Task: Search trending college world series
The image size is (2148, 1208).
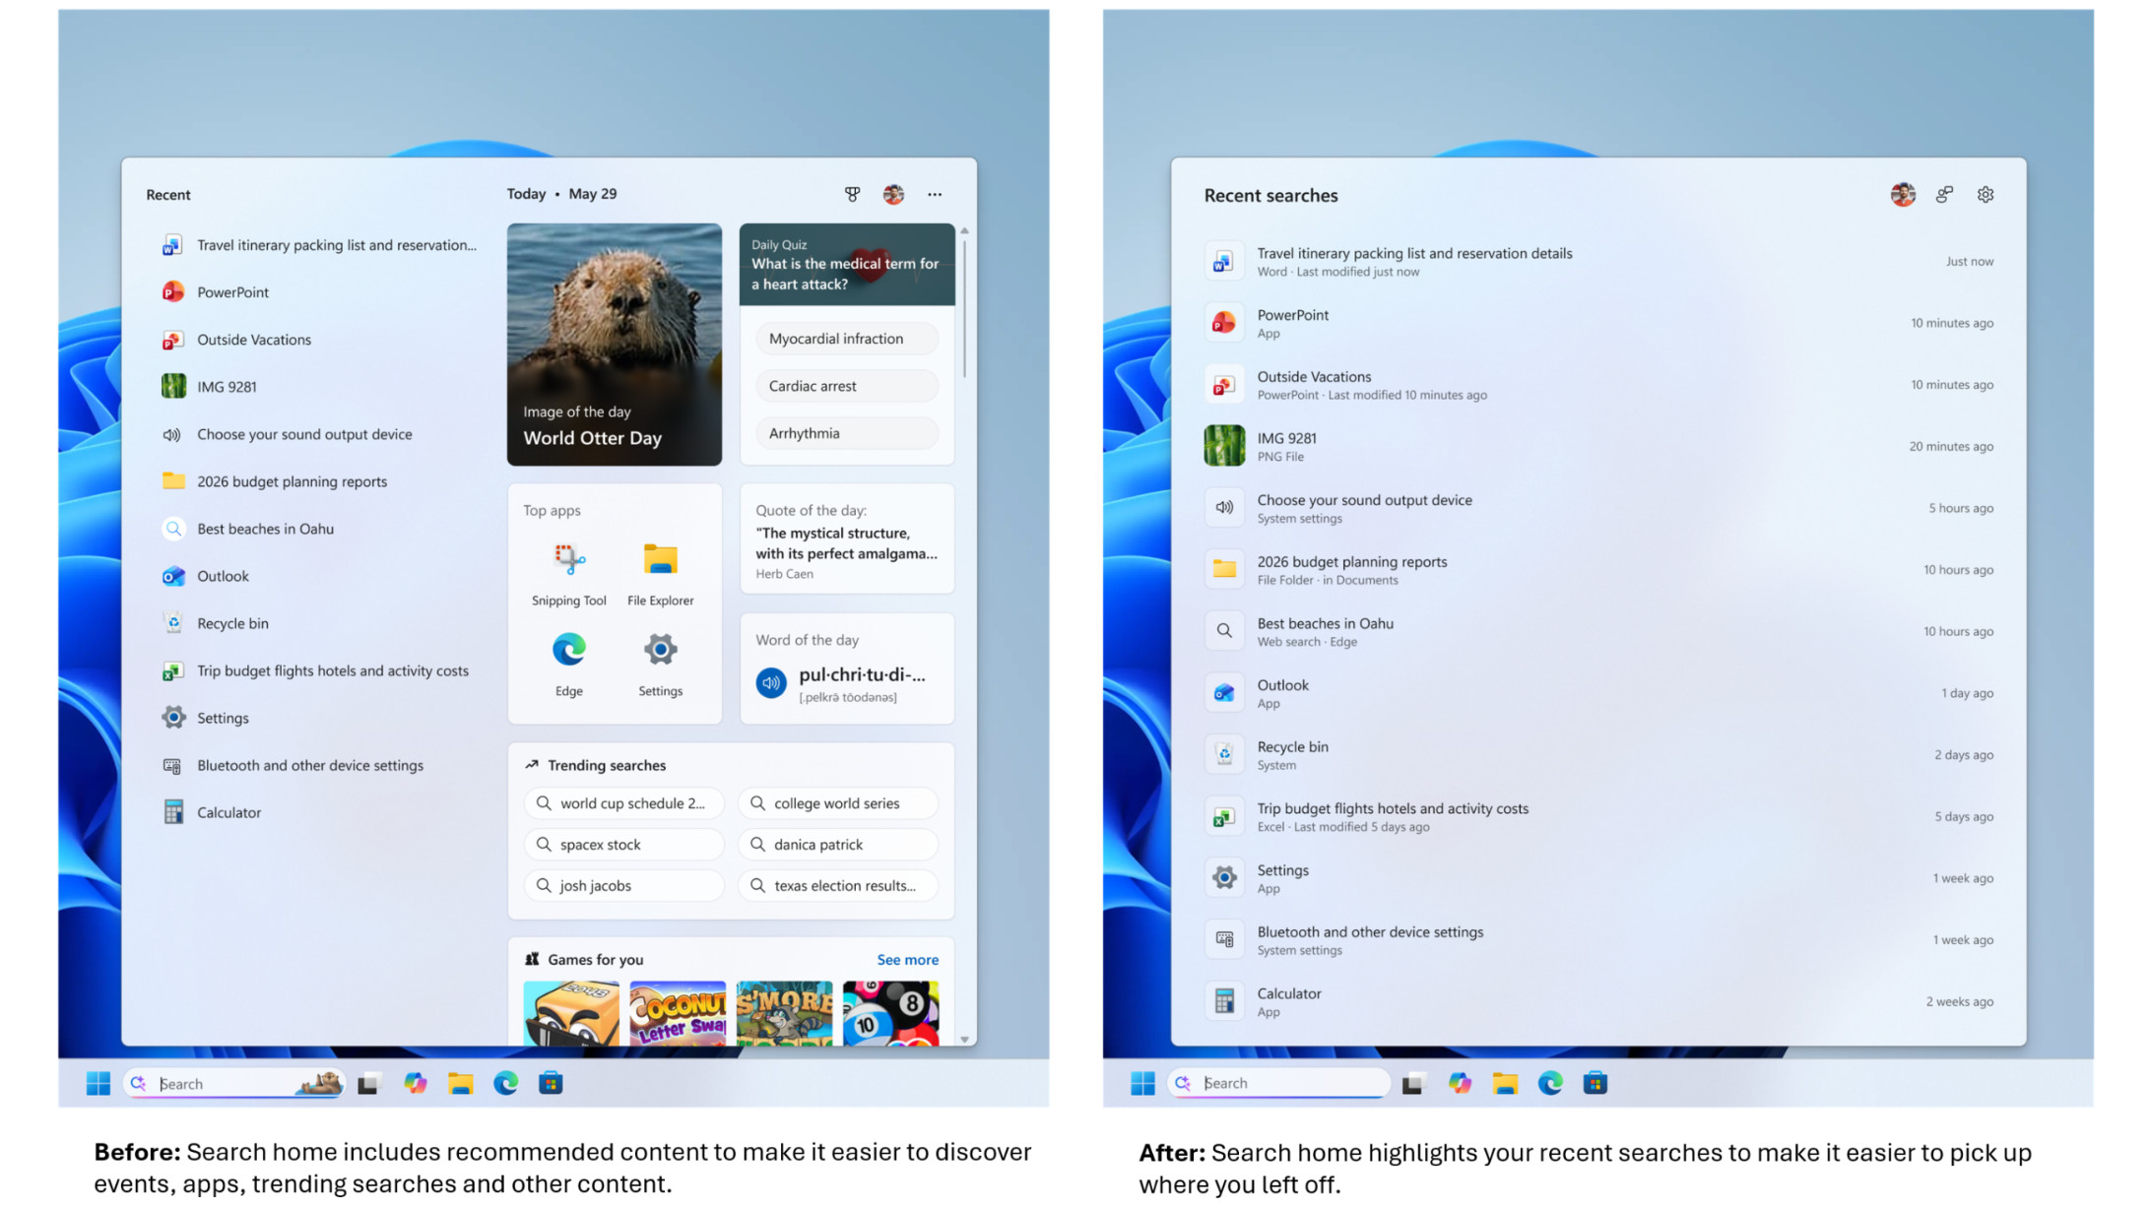Action: (838, 803)
